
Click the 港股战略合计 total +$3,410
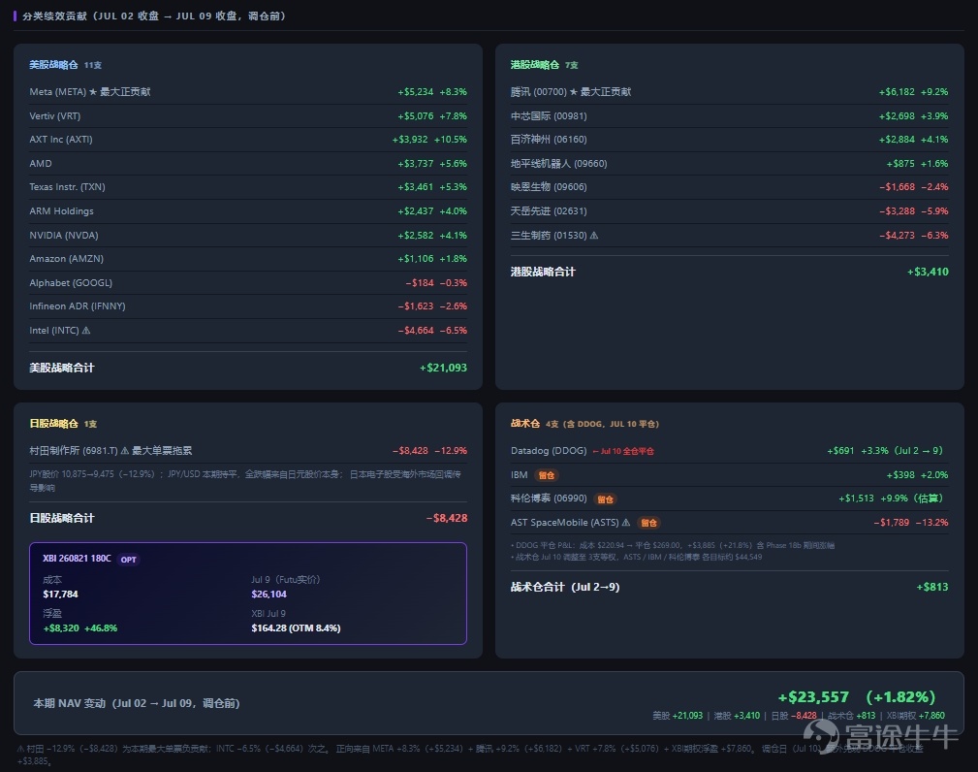pyautogui.click(x=928, y=272)
